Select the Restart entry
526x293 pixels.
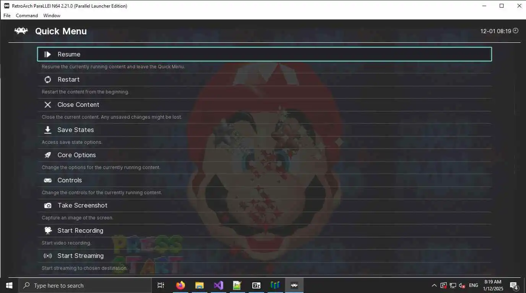tap(264, 79)
